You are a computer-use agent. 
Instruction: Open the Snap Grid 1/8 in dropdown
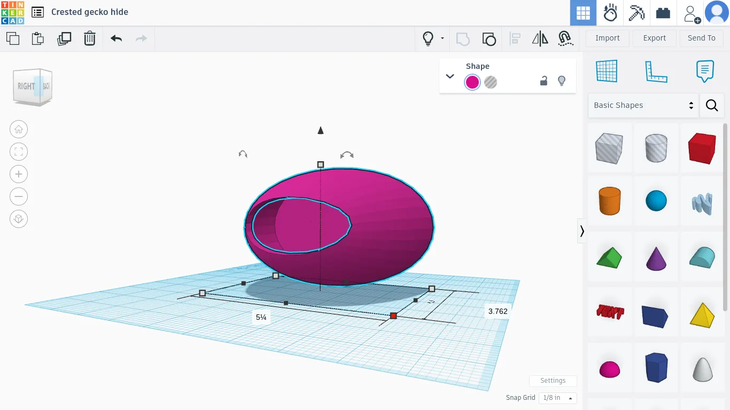click(x=557, y=398)
